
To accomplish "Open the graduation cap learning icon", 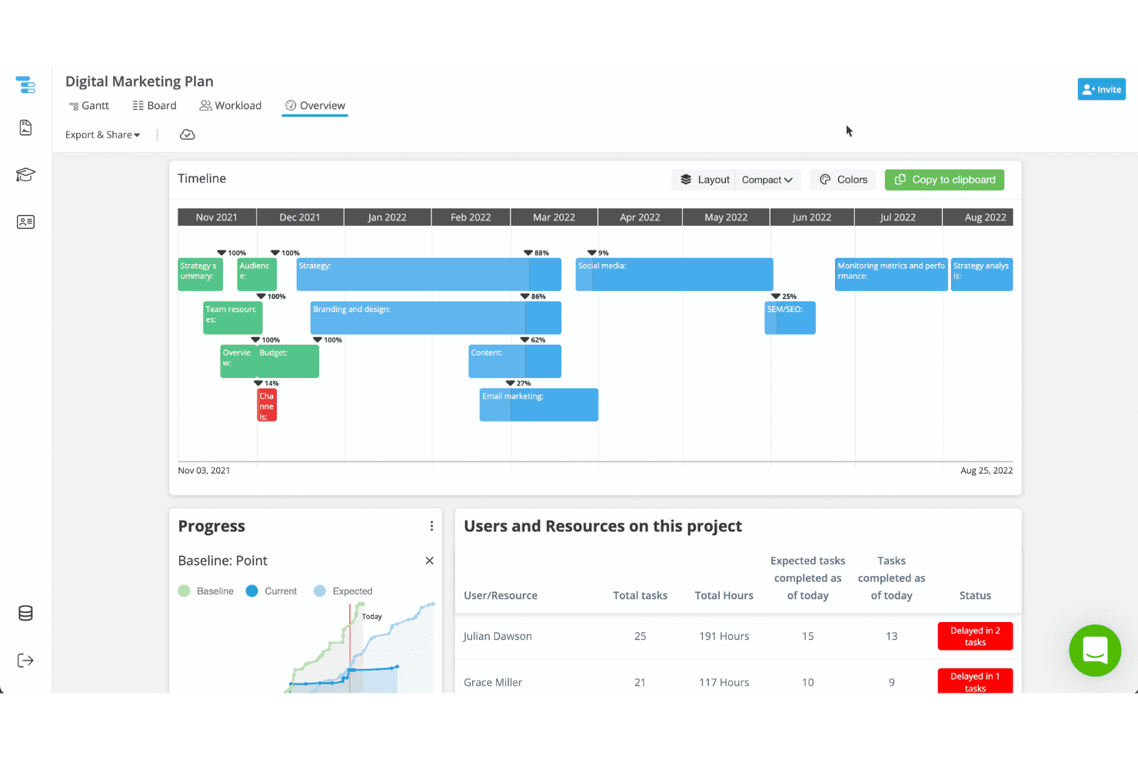I will click(x=25, y=175).
